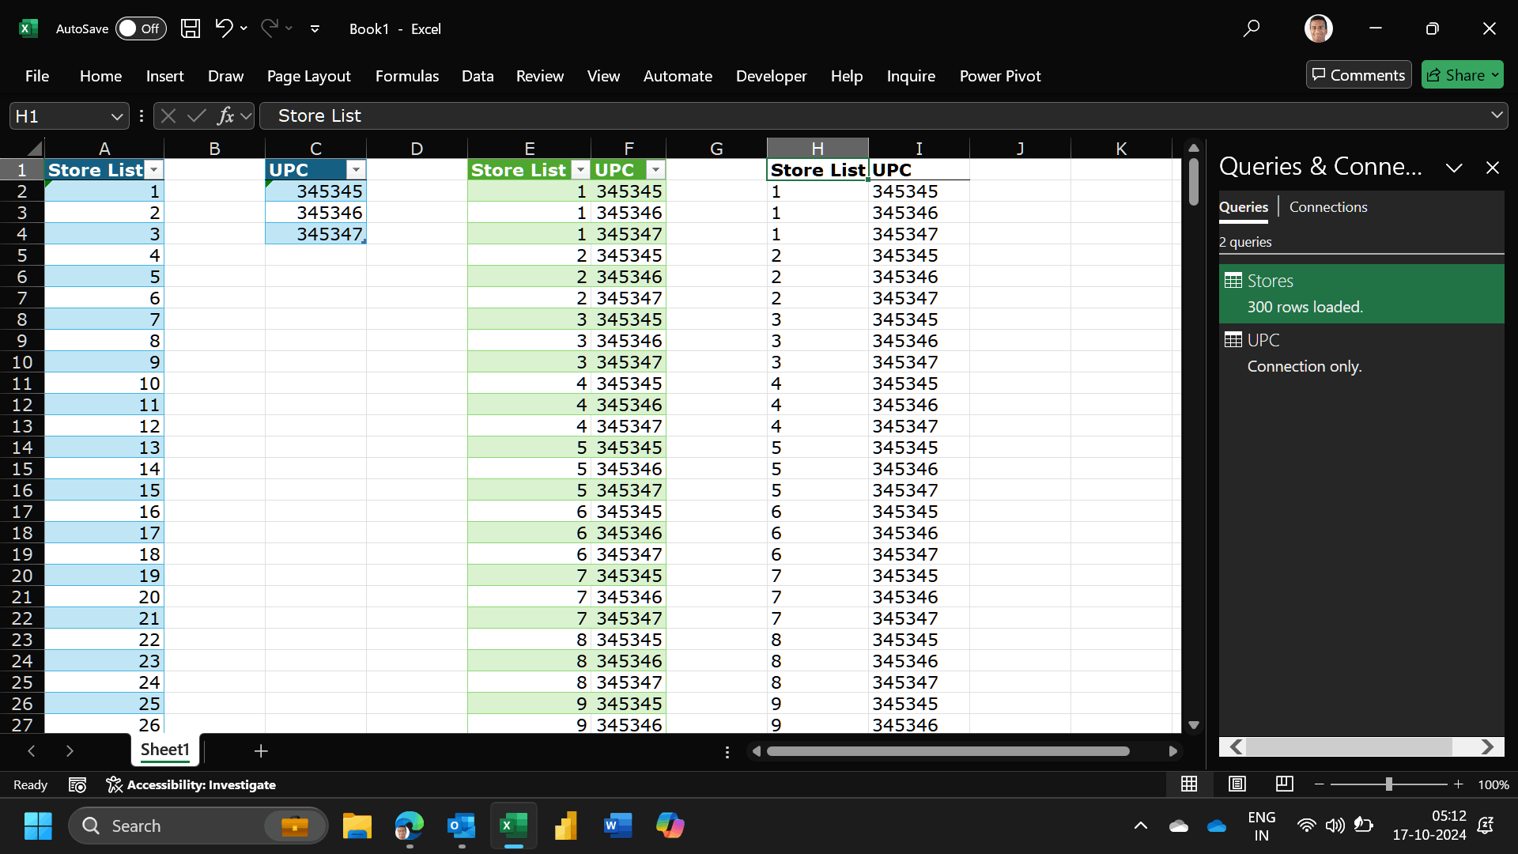Click the zoom slider handle

(1388, 784)
